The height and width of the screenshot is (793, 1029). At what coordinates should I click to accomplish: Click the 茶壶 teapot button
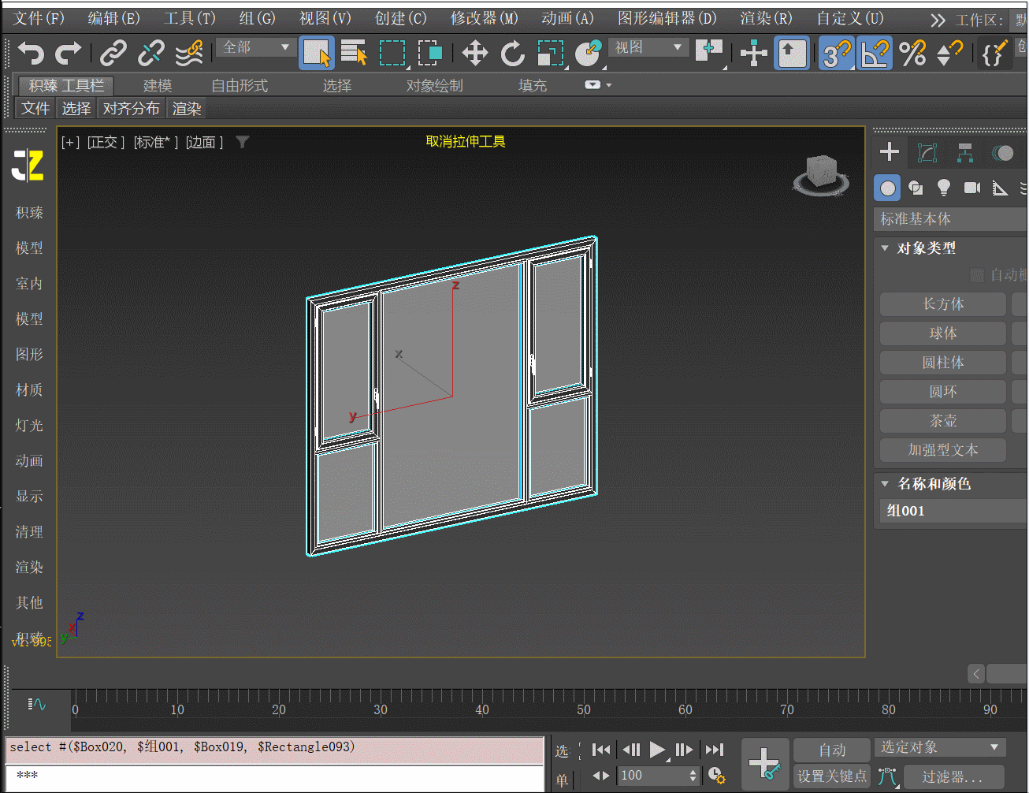coord(943,421)
